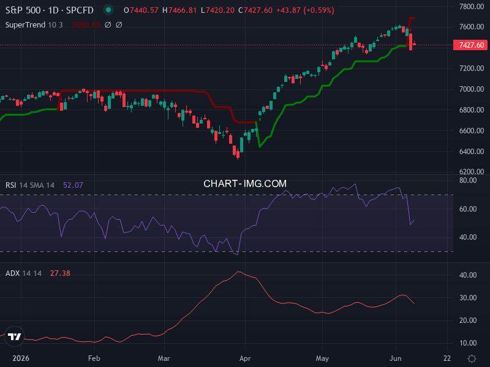Click second SuperTrend null value symbol
The width and height of the screenshot is (490, 367).
click(x=119, y=24)
